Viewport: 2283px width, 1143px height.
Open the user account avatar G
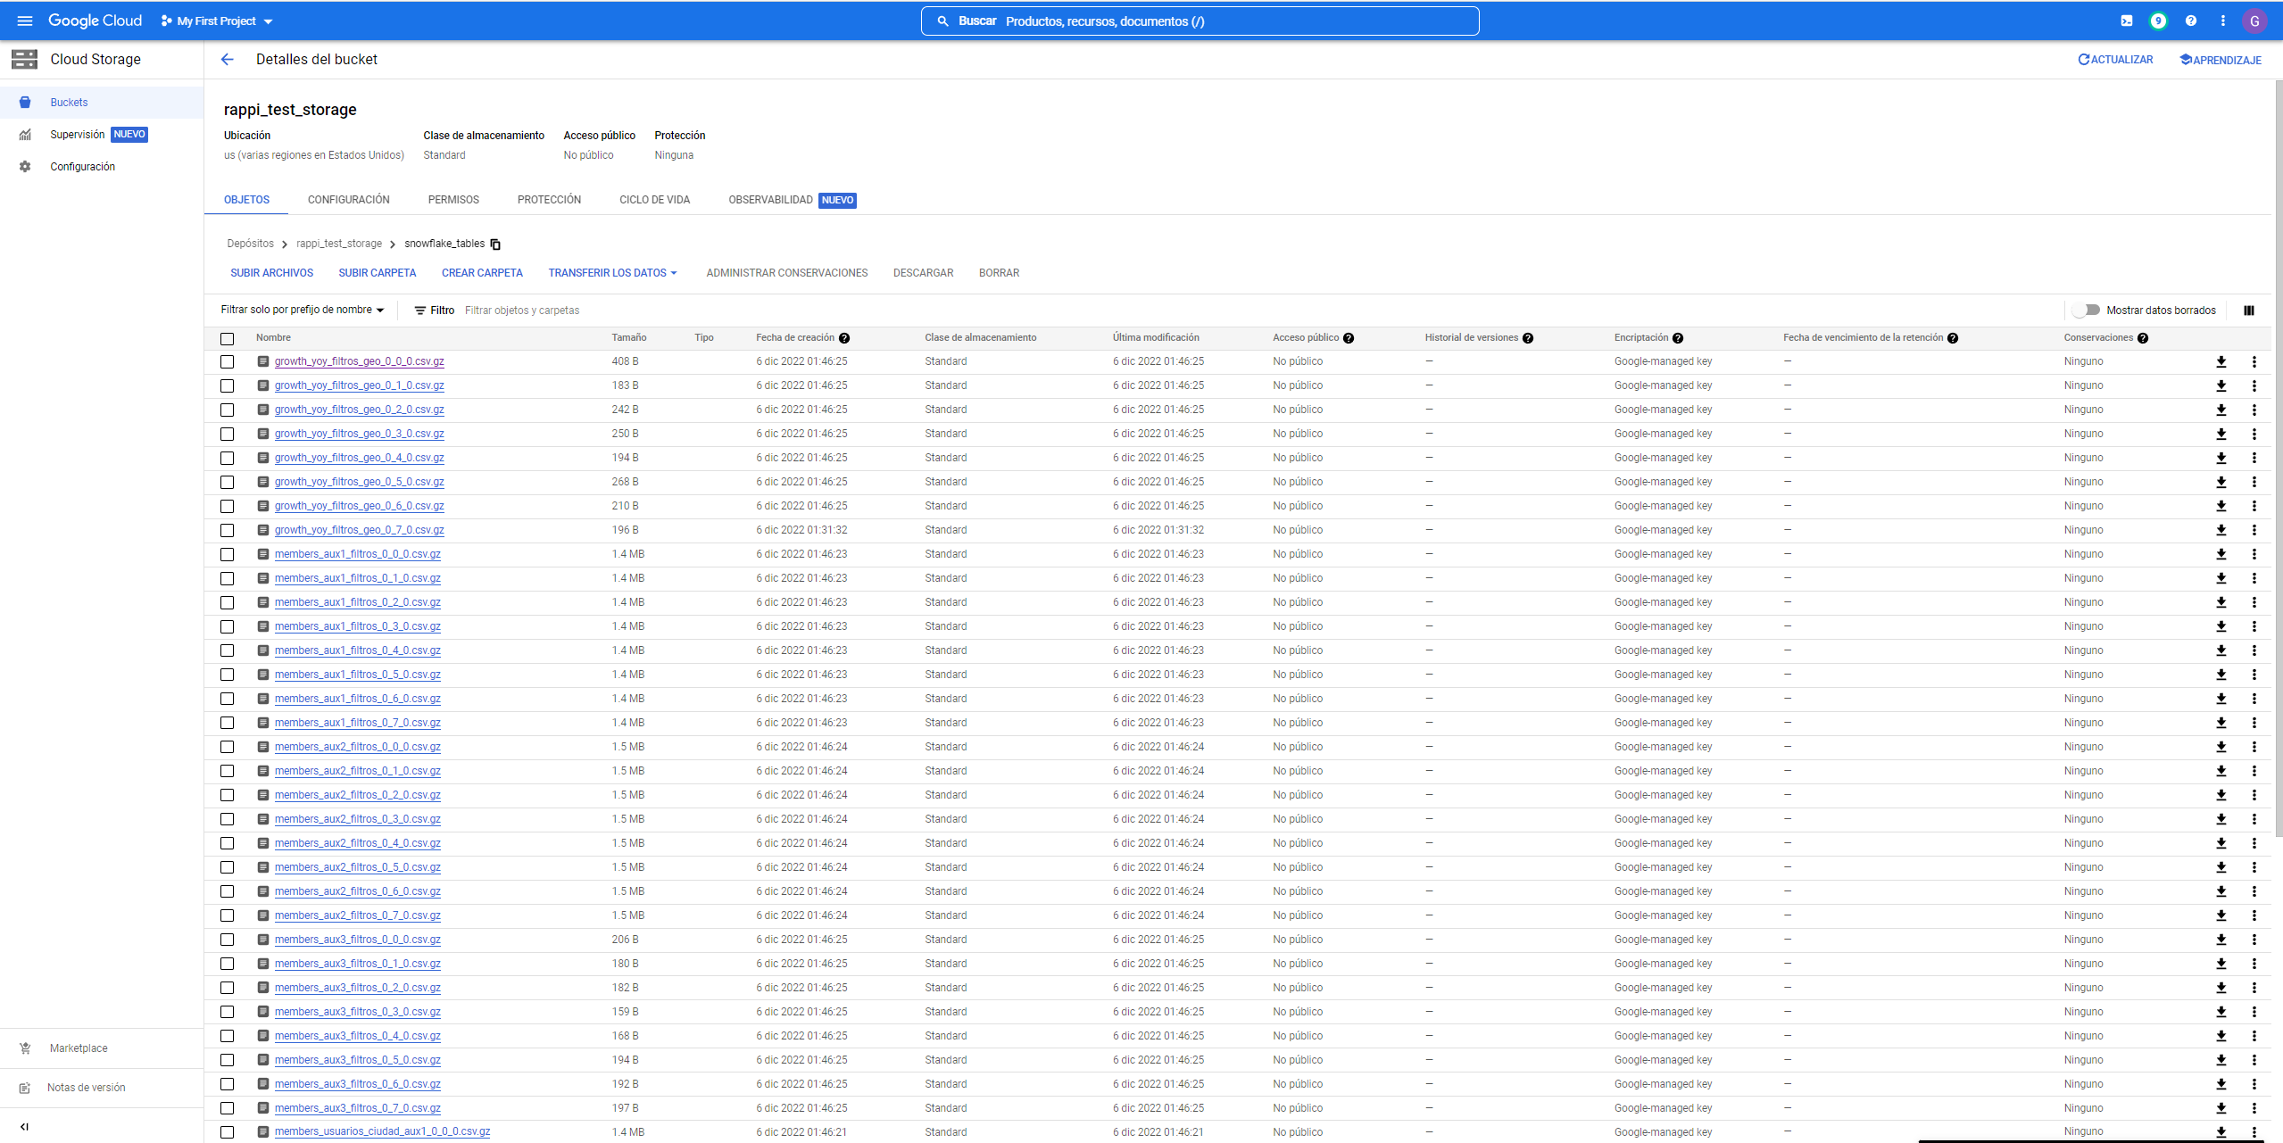[2255, 21]
